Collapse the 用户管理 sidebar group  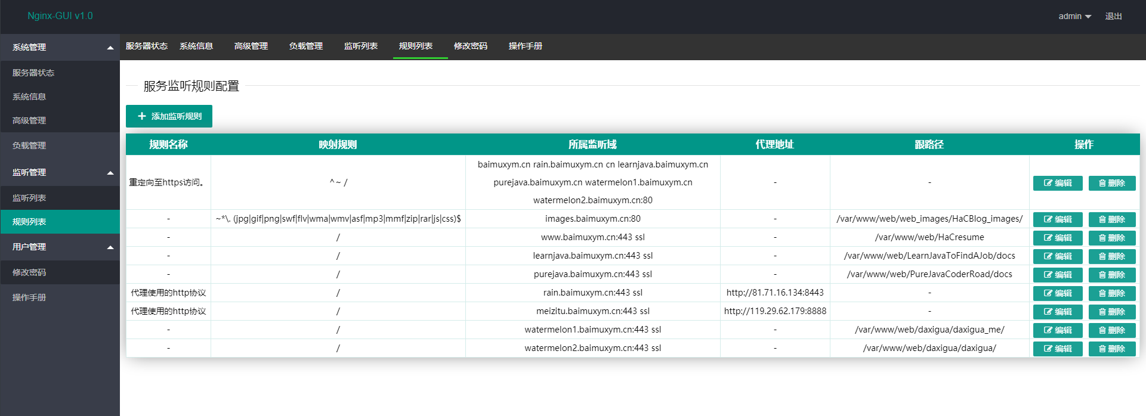[x=60, y=247]
